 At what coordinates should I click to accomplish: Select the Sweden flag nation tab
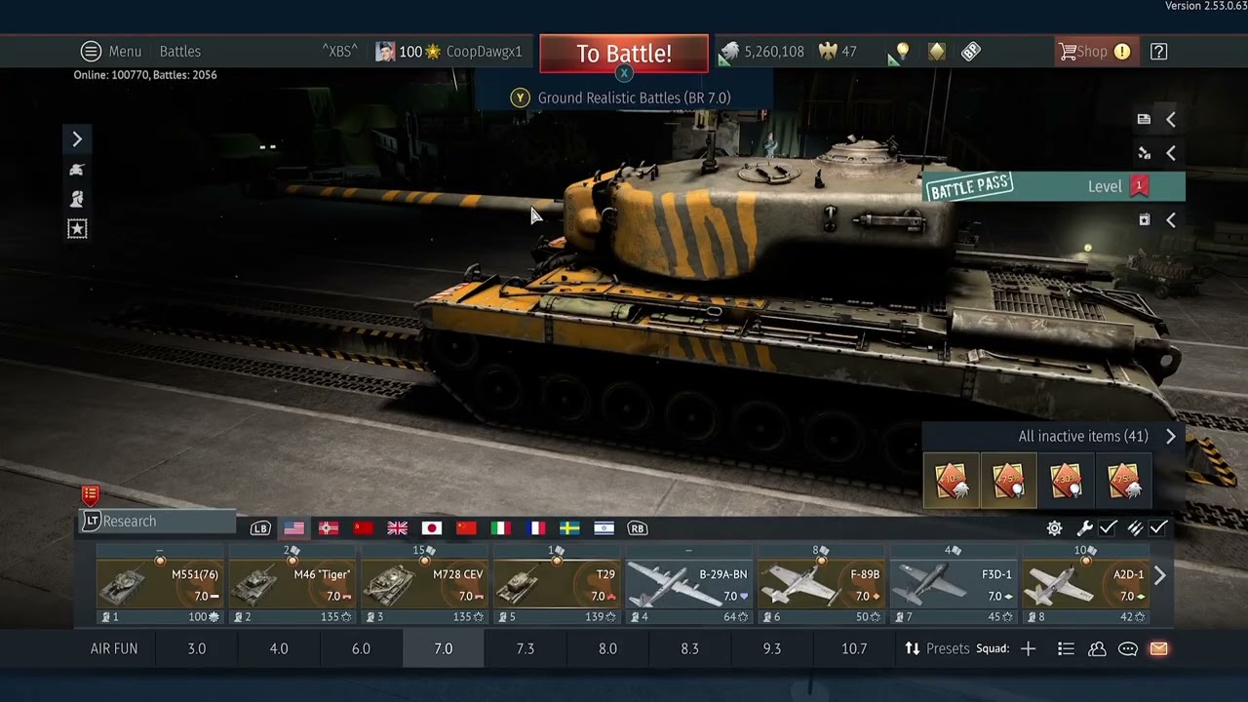click(x=569, y=528)
